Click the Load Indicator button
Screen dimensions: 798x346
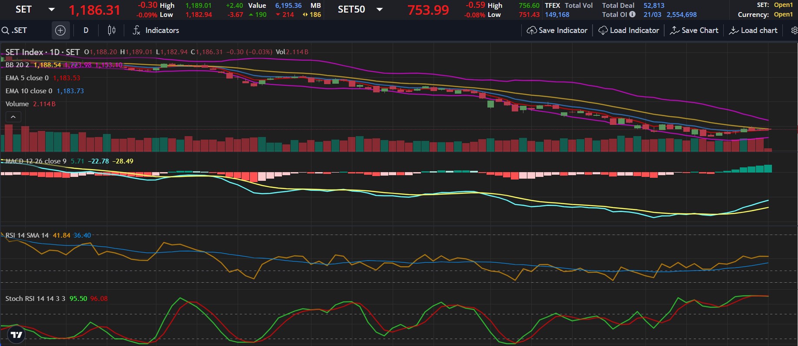pos(629,30)
